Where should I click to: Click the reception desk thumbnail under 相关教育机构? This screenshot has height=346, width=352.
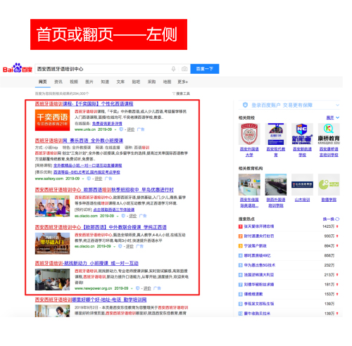(249, 184)
